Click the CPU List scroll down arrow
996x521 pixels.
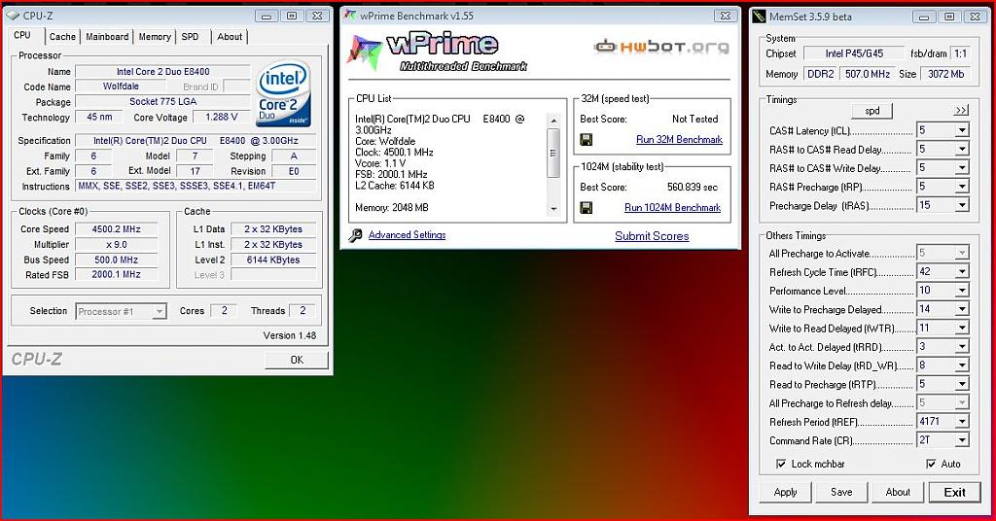click(553, 209)
